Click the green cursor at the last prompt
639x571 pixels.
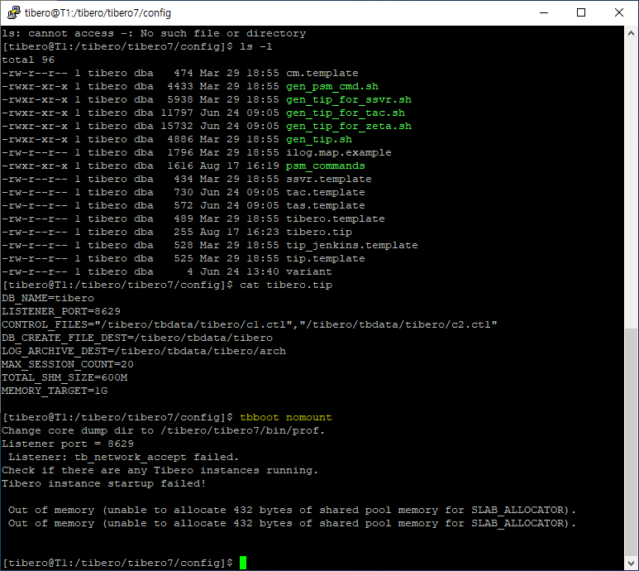click(243, 563)
